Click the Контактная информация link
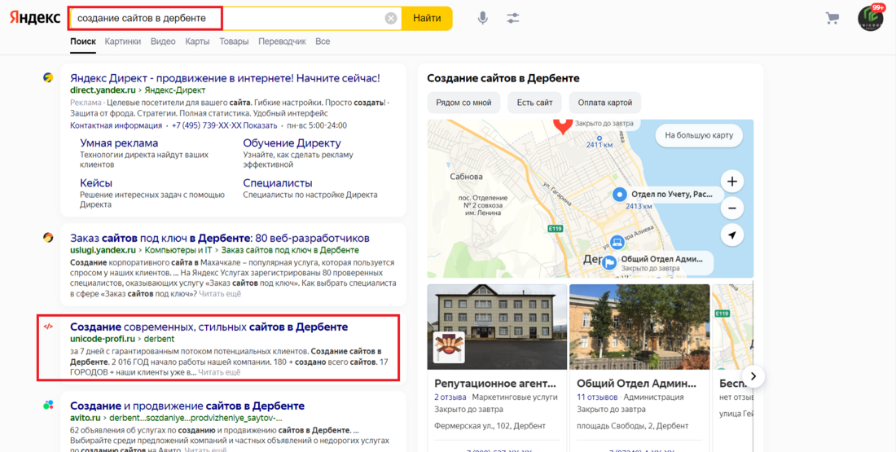 [116, 125]
